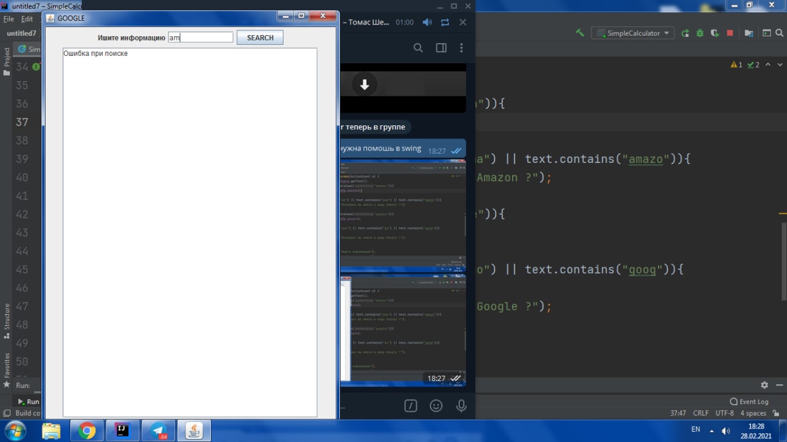This screenshot has height=442, width=787.
Task: Toggle Telegram side panel icon
Action: (441, 48)
